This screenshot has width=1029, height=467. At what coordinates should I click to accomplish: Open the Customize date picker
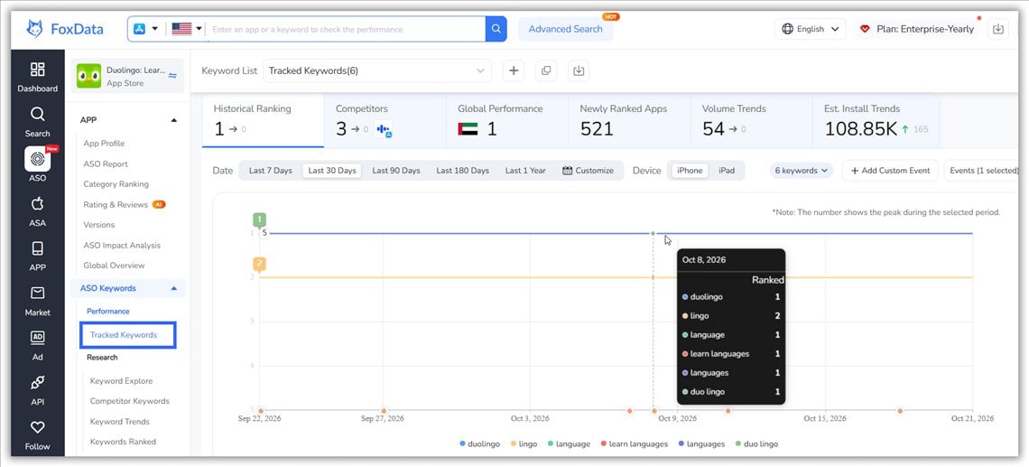(588, 170)
